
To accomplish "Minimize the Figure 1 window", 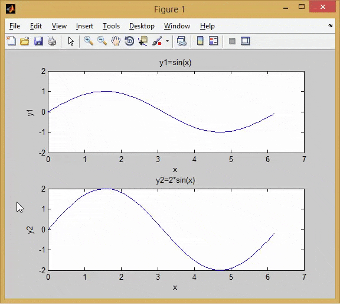I will point(286,8).
